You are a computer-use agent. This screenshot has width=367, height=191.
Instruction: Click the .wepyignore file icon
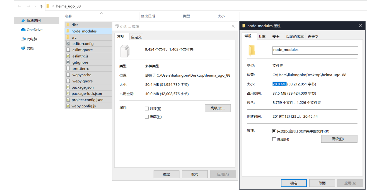(68, 81)
